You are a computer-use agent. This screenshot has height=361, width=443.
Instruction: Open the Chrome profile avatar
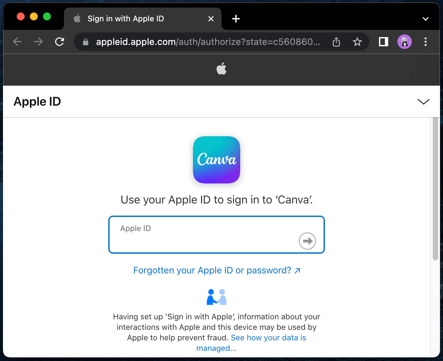405,42
